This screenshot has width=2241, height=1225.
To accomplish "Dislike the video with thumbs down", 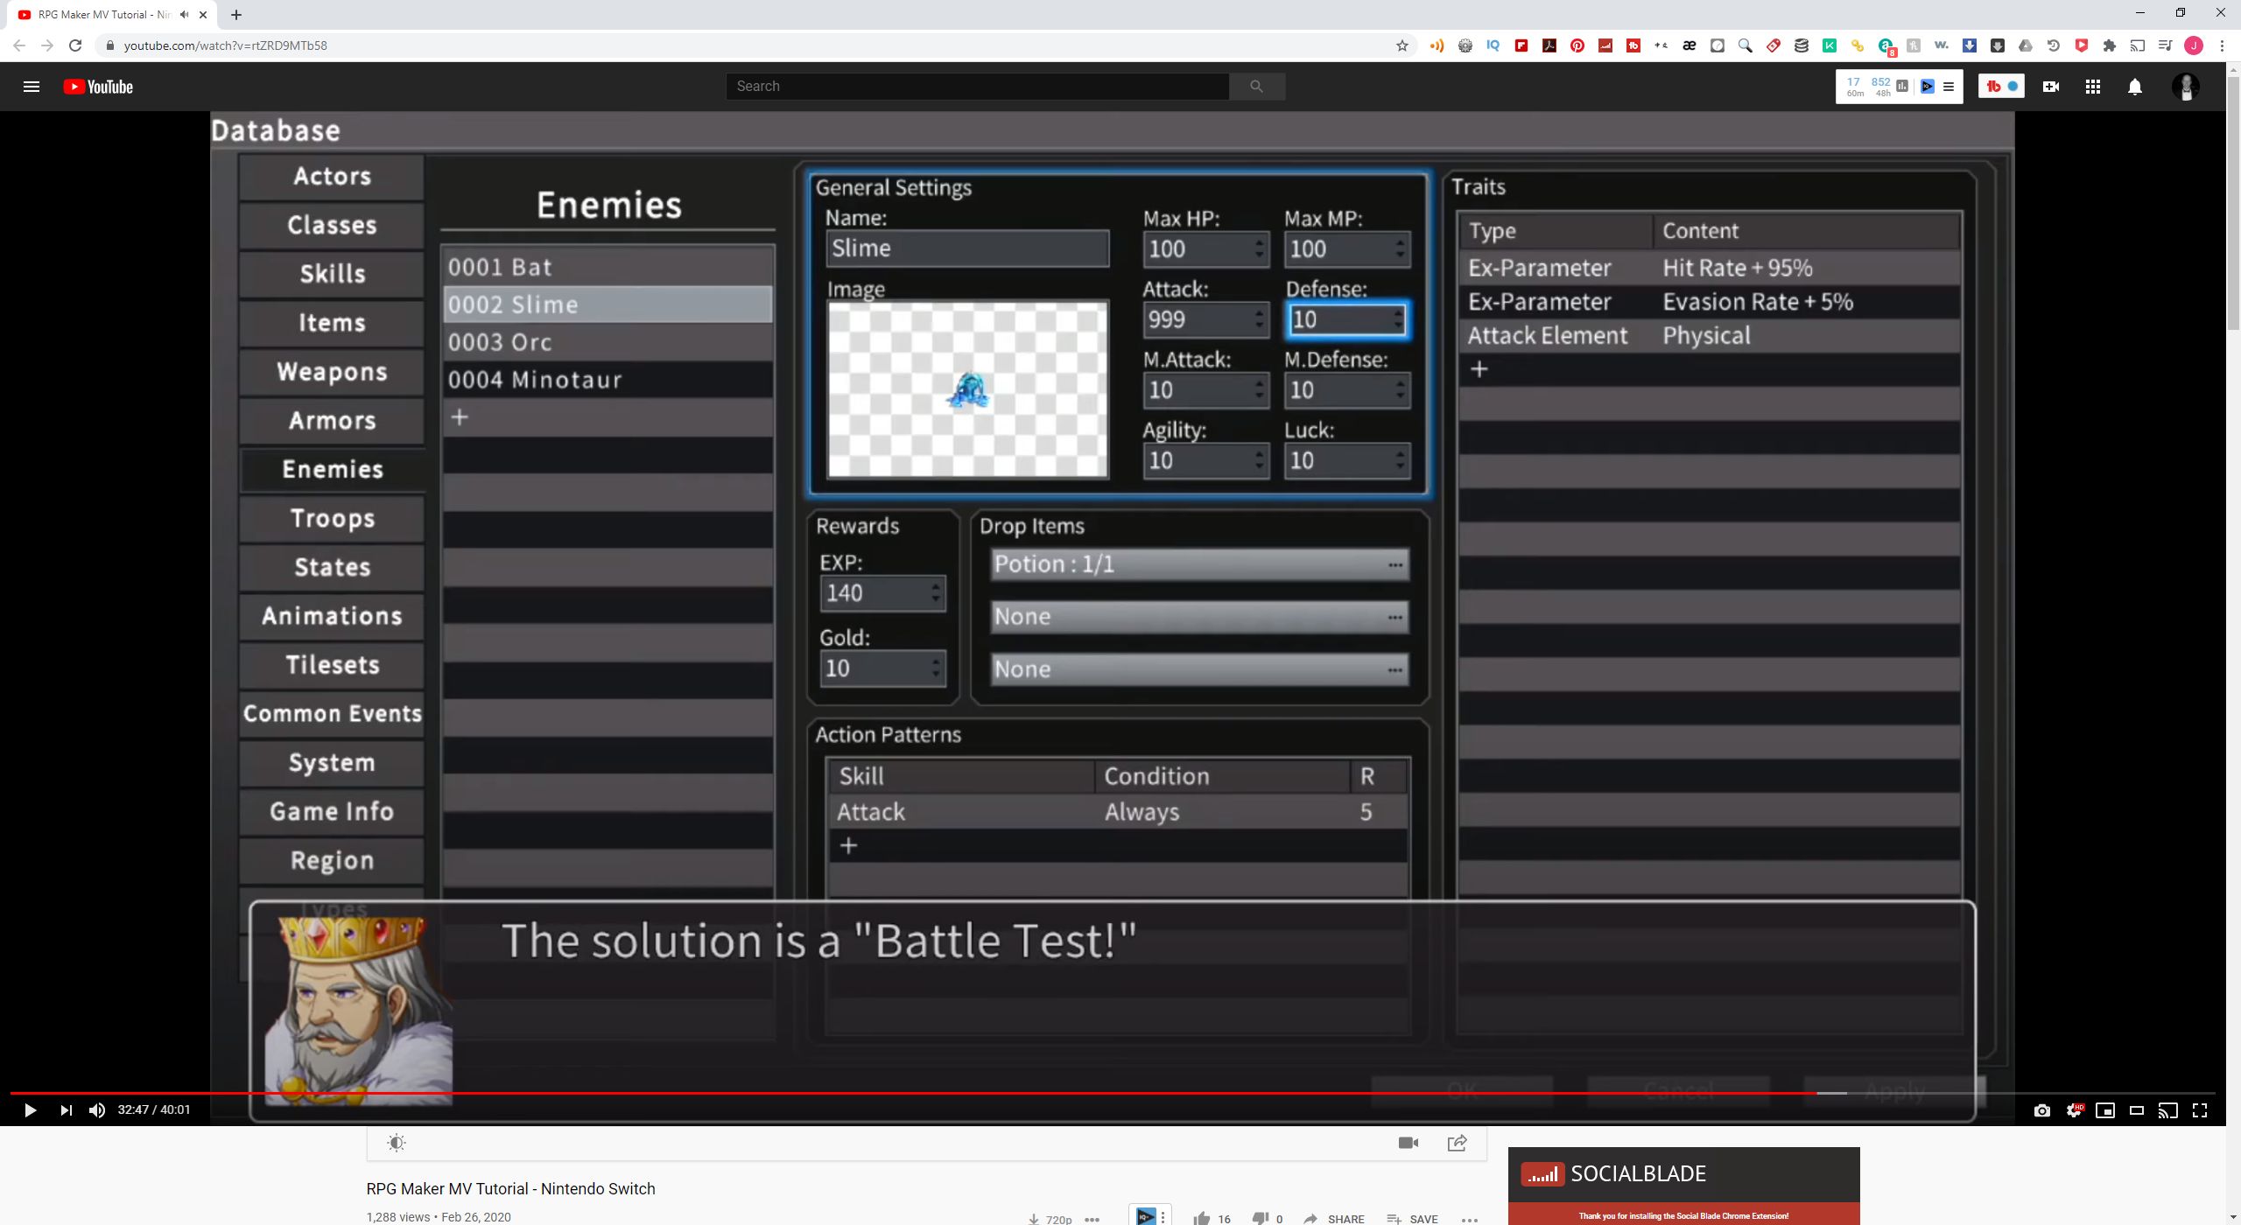I will coord(1261,1218).
